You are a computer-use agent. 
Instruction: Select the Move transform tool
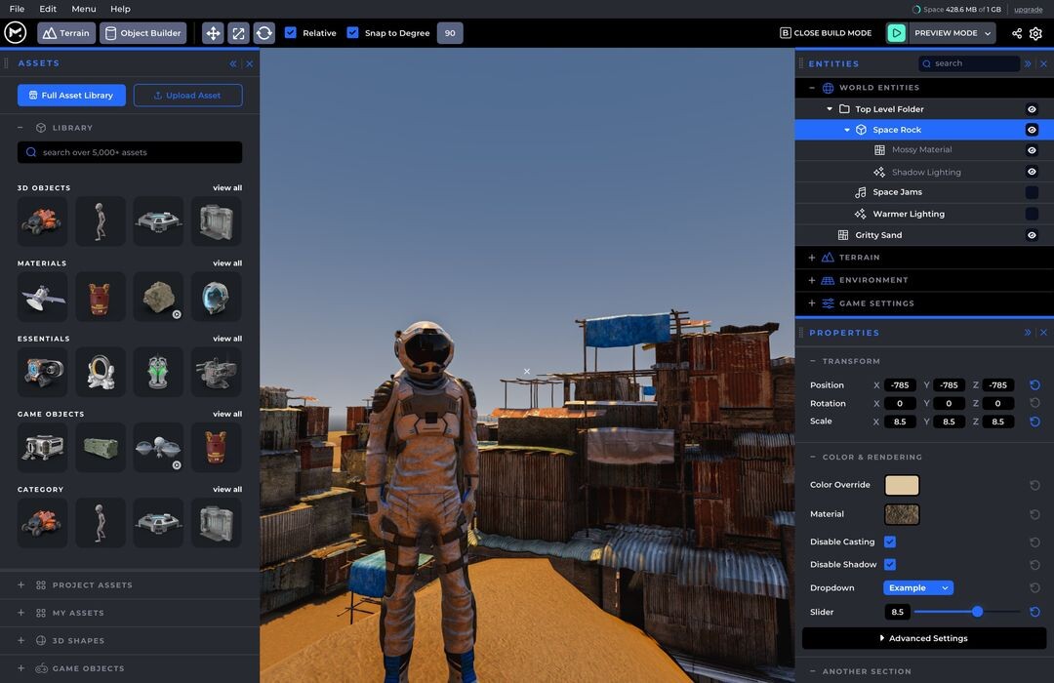[x=213, y=33]
